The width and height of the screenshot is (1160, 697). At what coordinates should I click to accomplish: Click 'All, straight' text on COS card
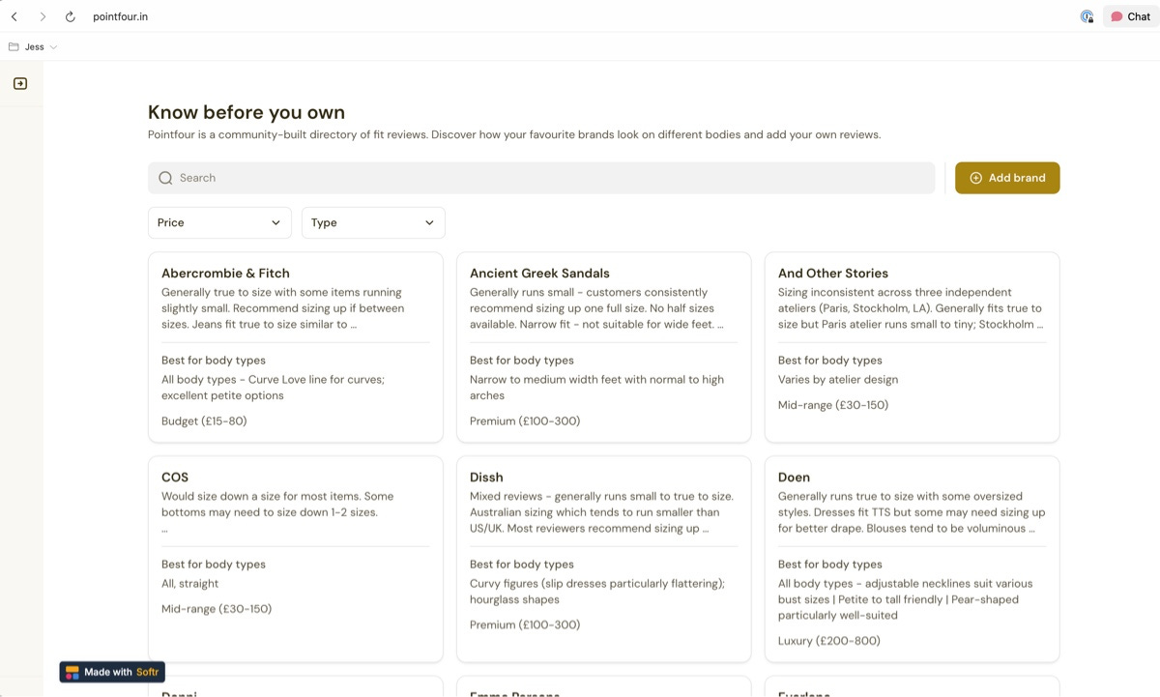click(190, 584)
